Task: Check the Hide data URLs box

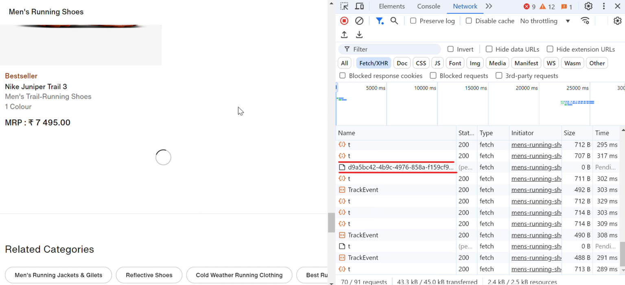Action: pos(489,49)
